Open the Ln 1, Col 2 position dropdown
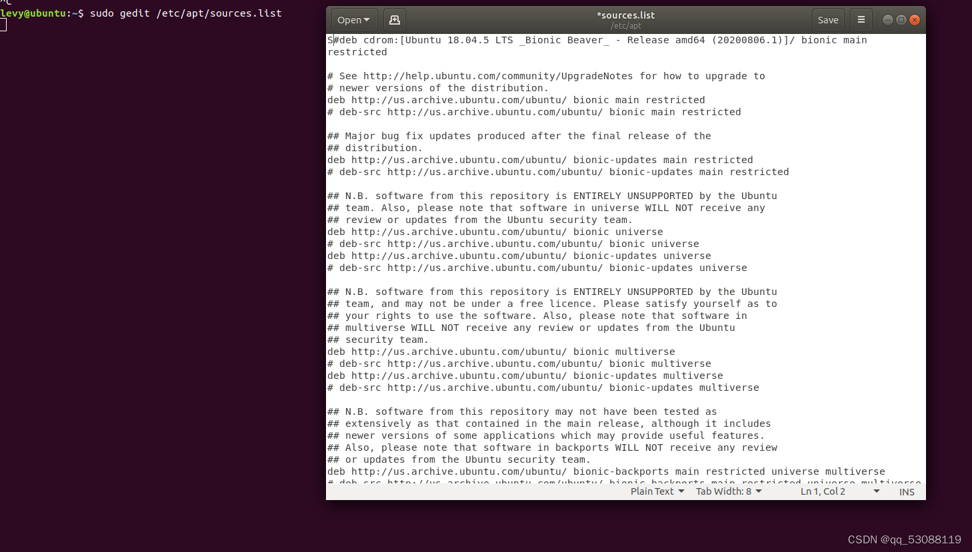972x552 pixels. click(840, 491)
